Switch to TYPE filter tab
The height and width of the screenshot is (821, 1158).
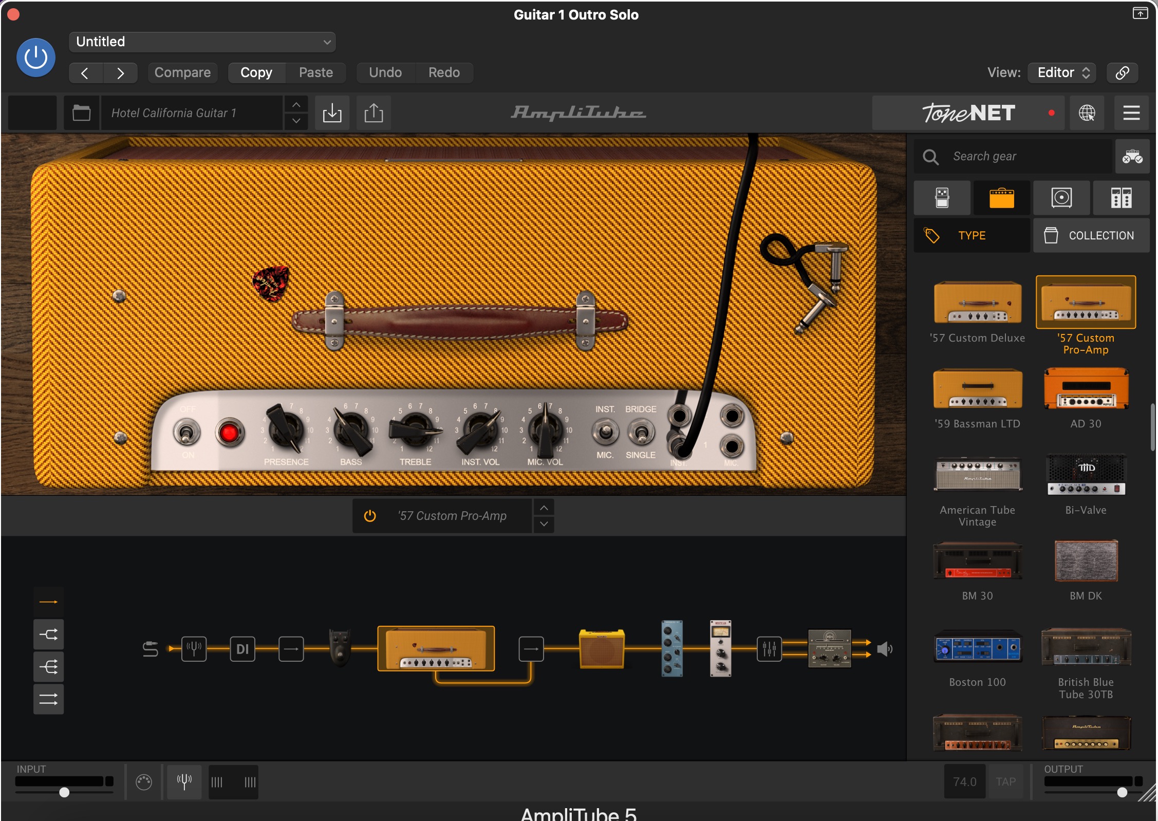972,235
